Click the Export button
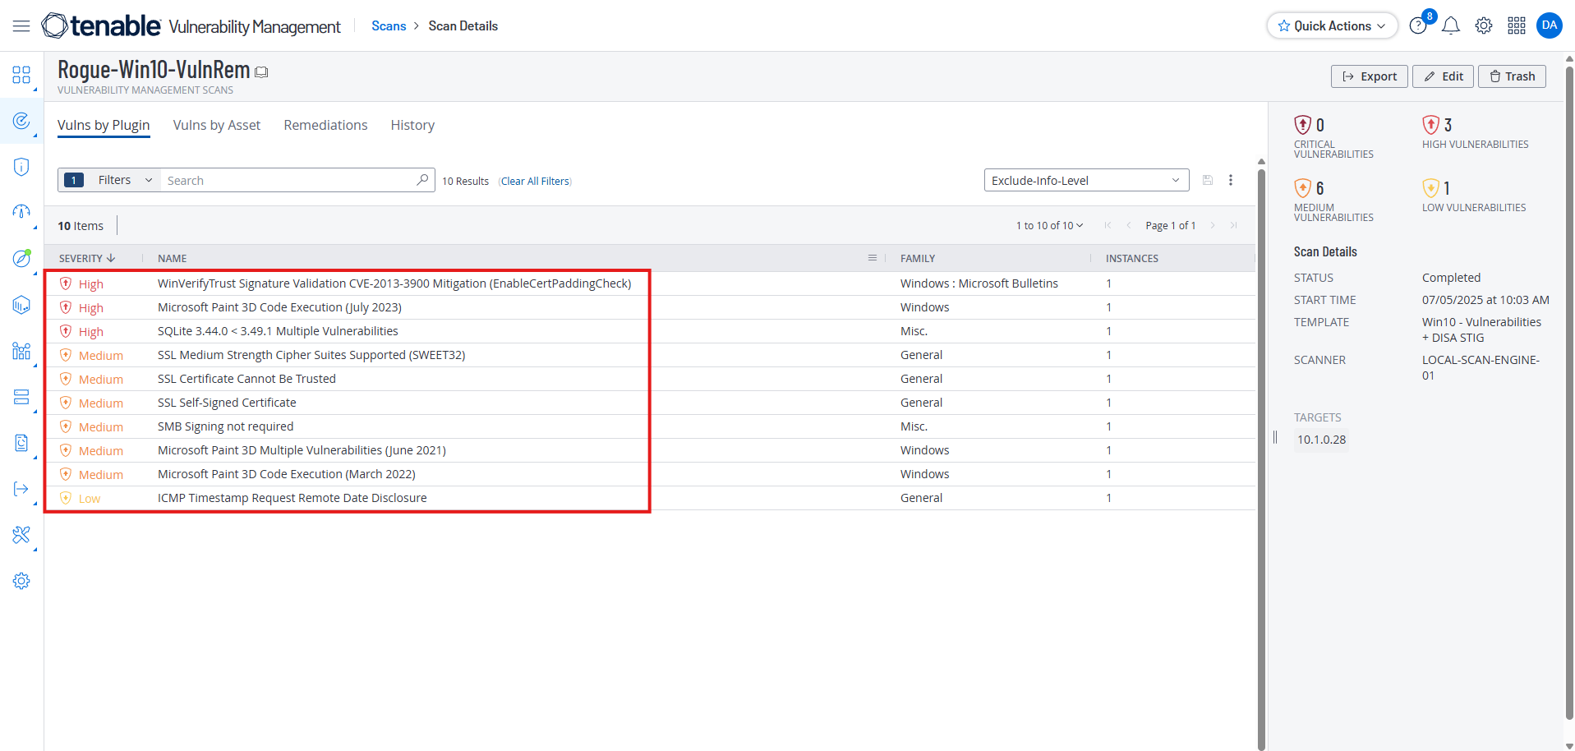1575x751 pixels. tap(1369, 76)
